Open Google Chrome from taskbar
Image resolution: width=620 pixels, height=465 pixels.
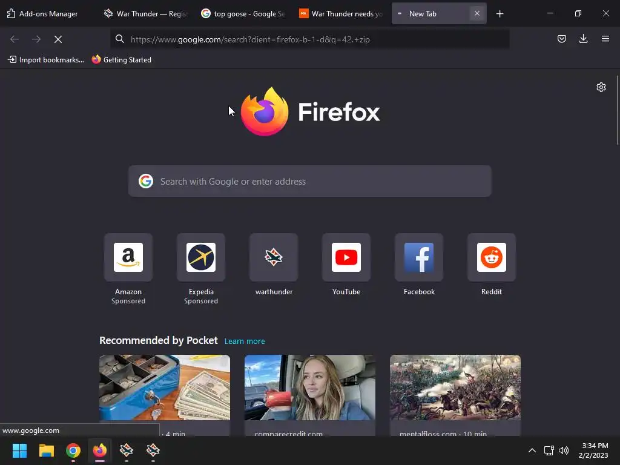pyautogui.click(x=73, y=450)
